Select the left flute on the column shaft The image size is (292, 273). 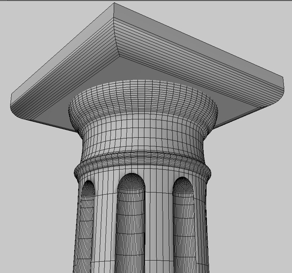click(x=85, y=226)
